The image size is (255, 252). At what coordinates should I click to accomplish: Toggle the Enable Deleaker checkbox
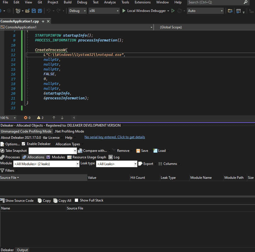(24, 144)
